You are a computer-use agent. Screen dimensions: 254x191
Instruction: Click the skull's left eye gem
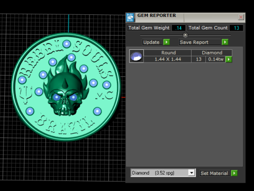pos(56,97)
